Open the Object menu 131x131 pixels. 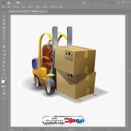(x=16, y=7)
